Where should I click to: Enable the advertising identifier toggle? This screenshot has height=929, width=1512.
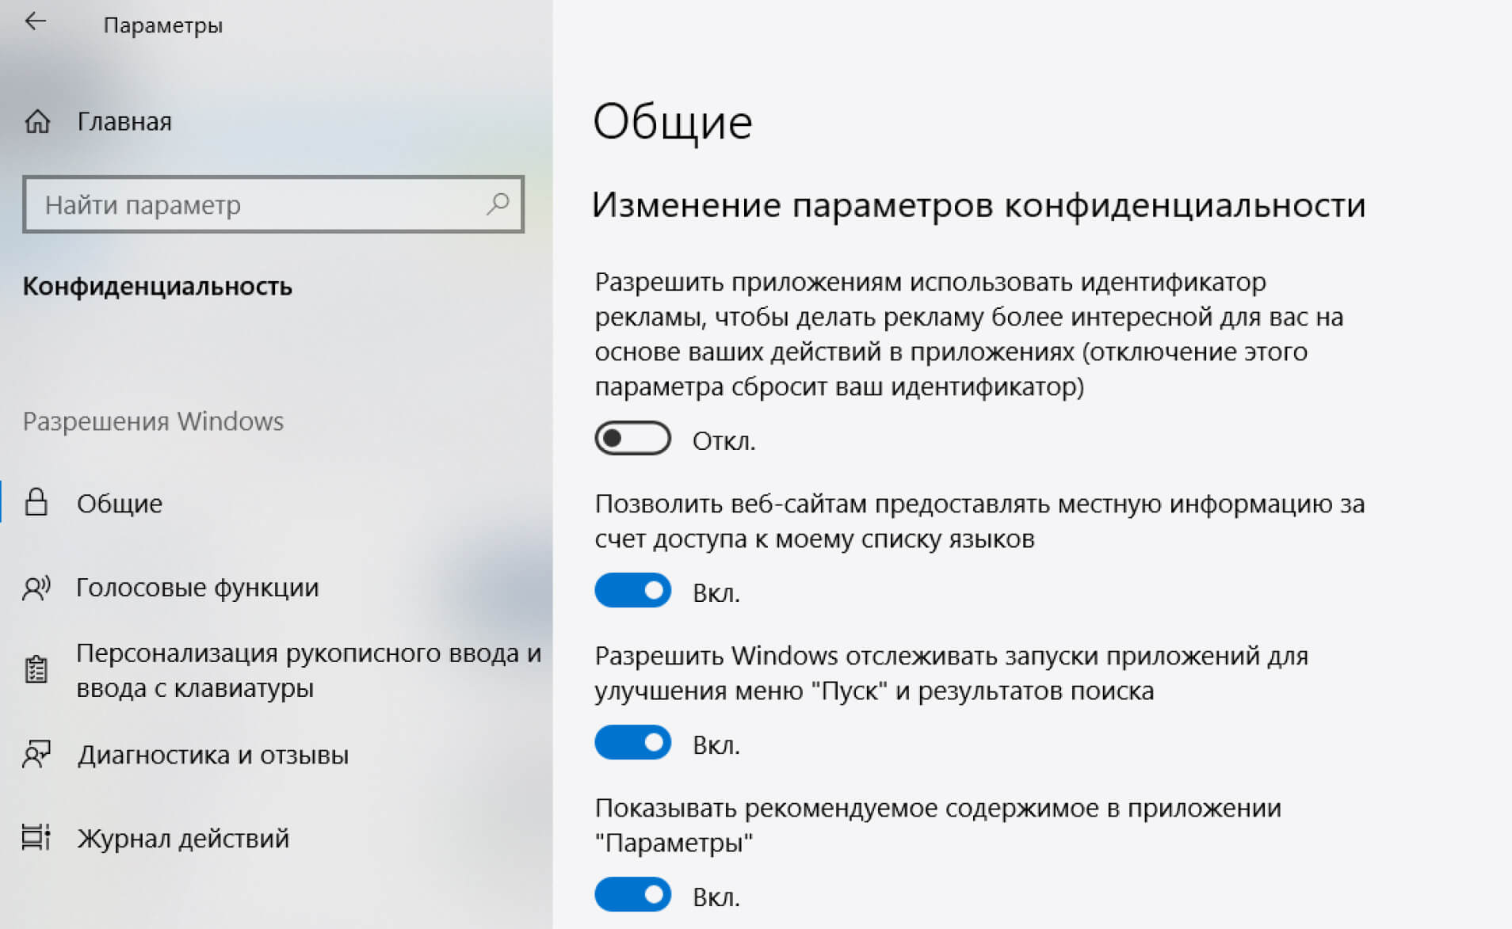click(x=632, y=439)
